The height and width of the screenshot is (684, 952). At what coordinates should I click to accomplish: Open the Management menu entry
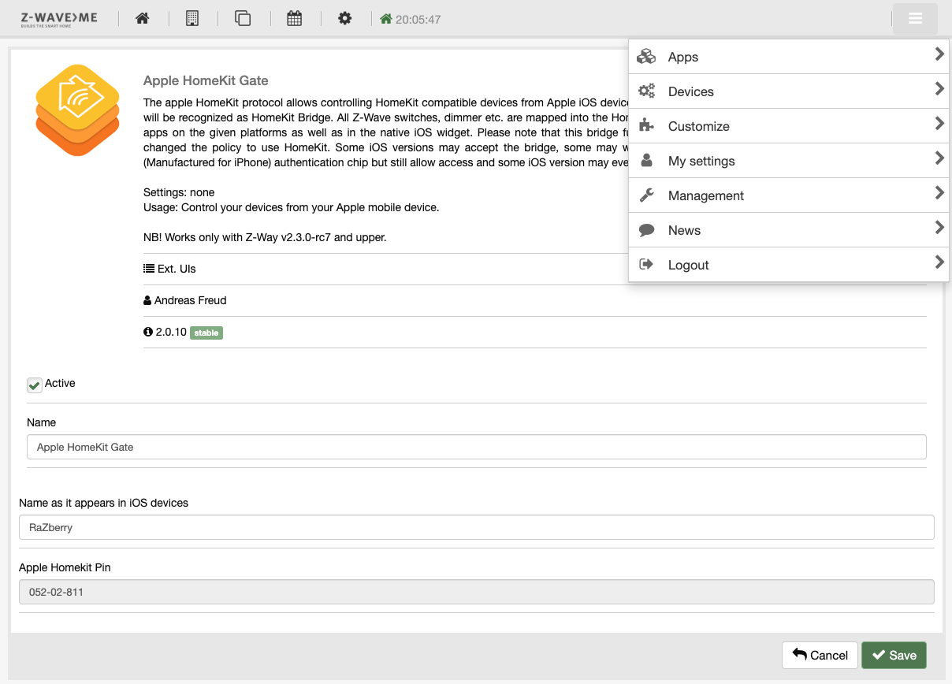pyautogui.click(x=789, y=195)
